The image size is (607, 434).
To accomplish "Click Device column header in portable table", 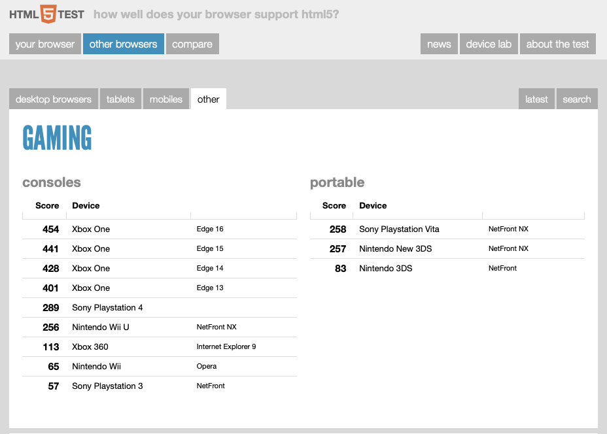I will (x=373, y=205).
